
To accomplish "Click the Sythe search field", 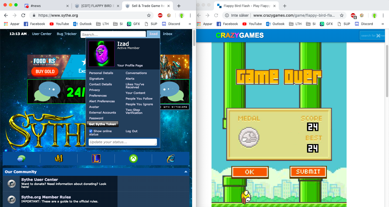I will point(113,34).
